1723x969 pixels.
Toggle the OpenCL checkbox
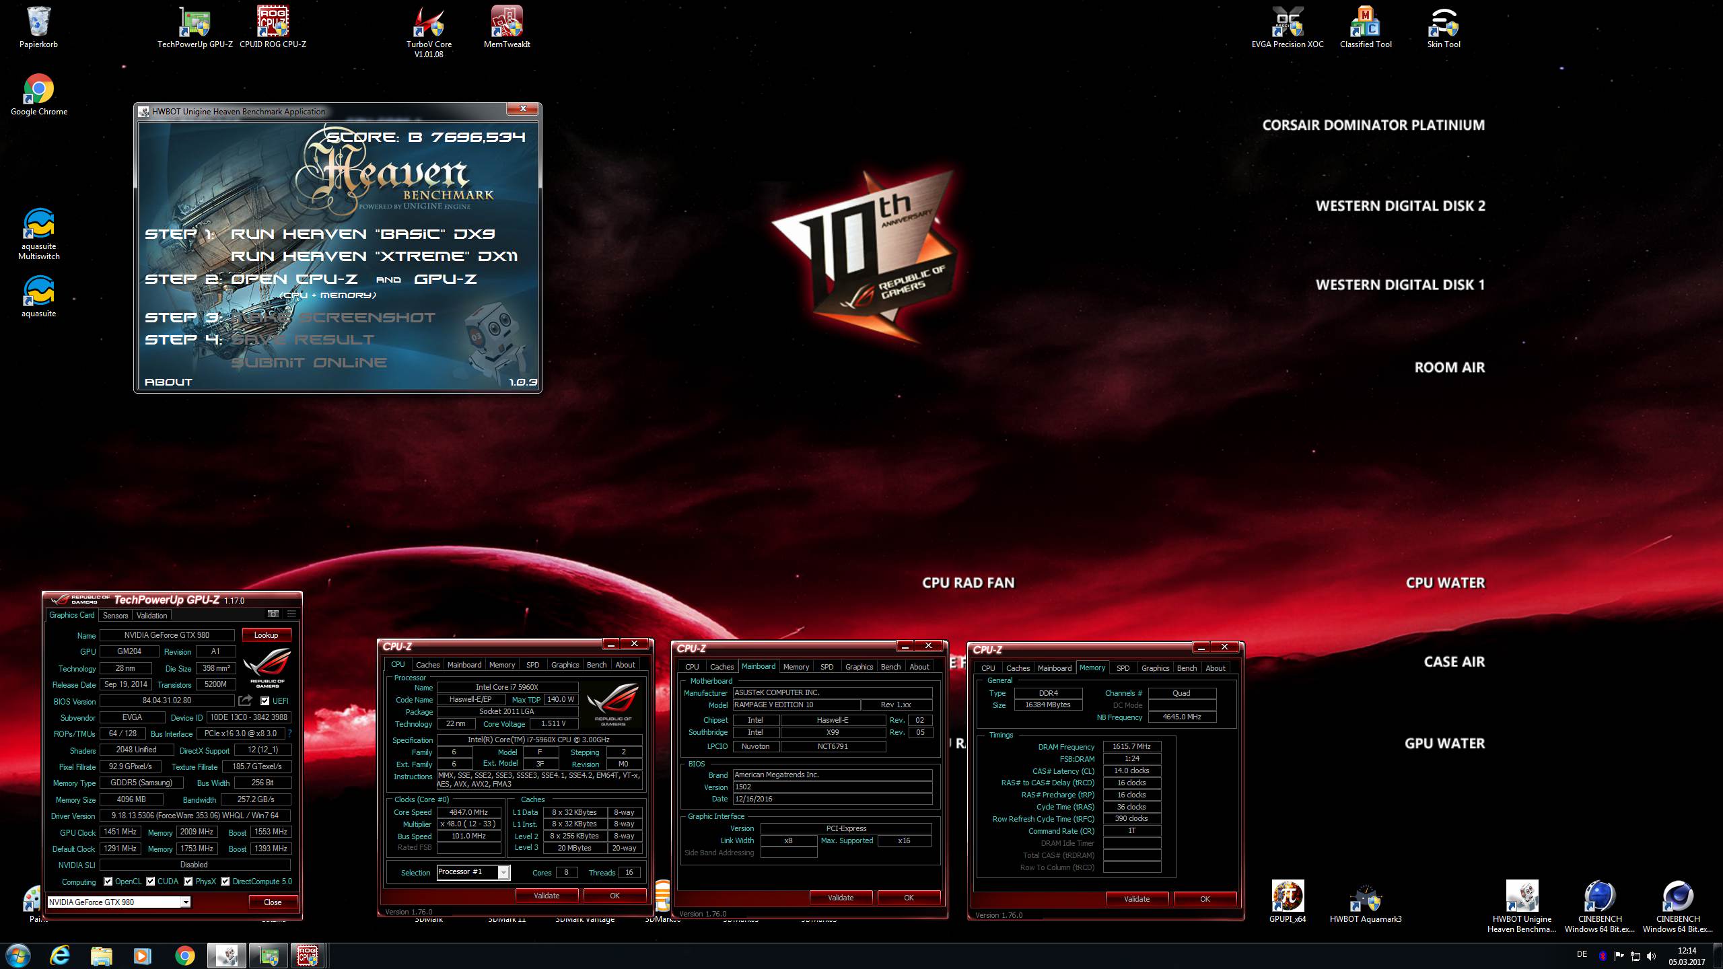108,882
